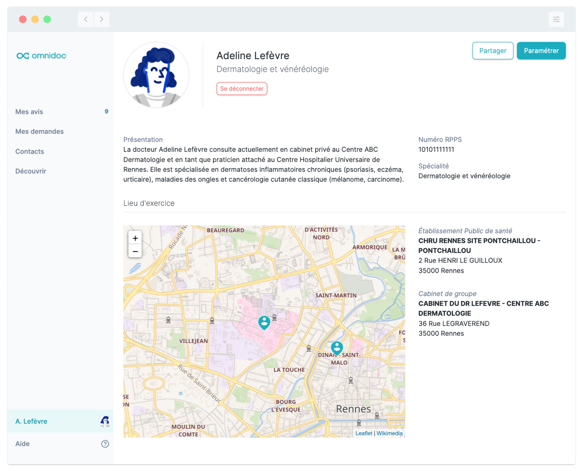Zoom out on the map
This screenshot has width=583, height=471.
135,252
